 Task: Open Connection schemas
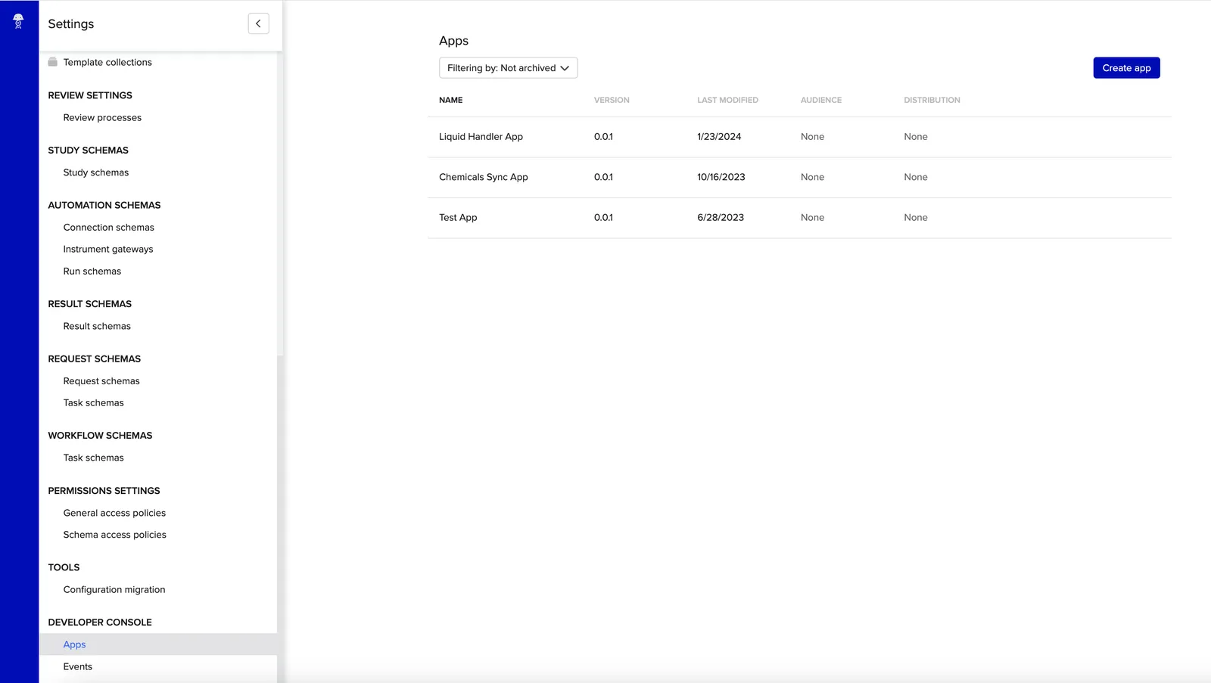[109, 228]
